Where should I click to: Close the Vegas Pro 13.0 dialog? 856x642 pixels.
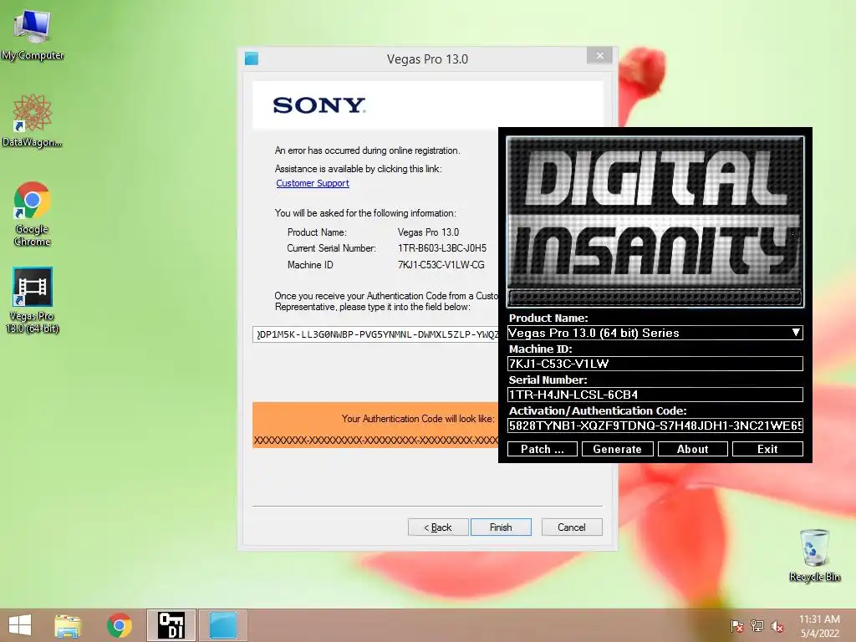[x=600, y=55]
